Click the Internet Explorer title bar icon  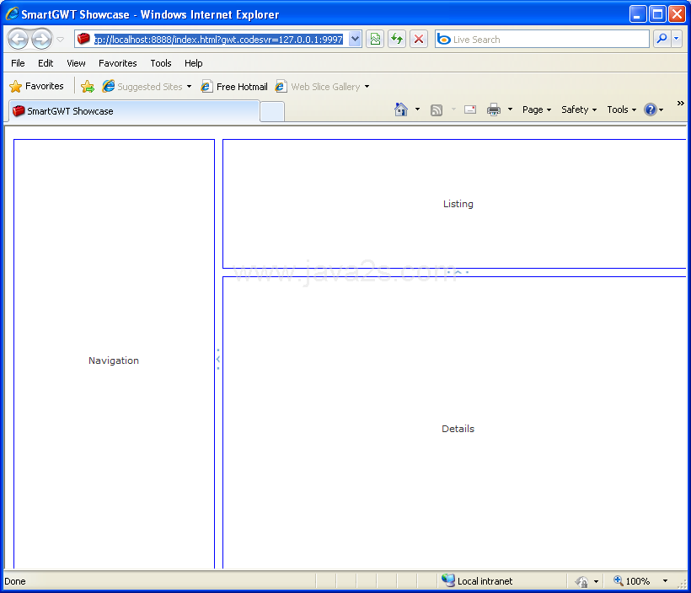pos(12,13)
